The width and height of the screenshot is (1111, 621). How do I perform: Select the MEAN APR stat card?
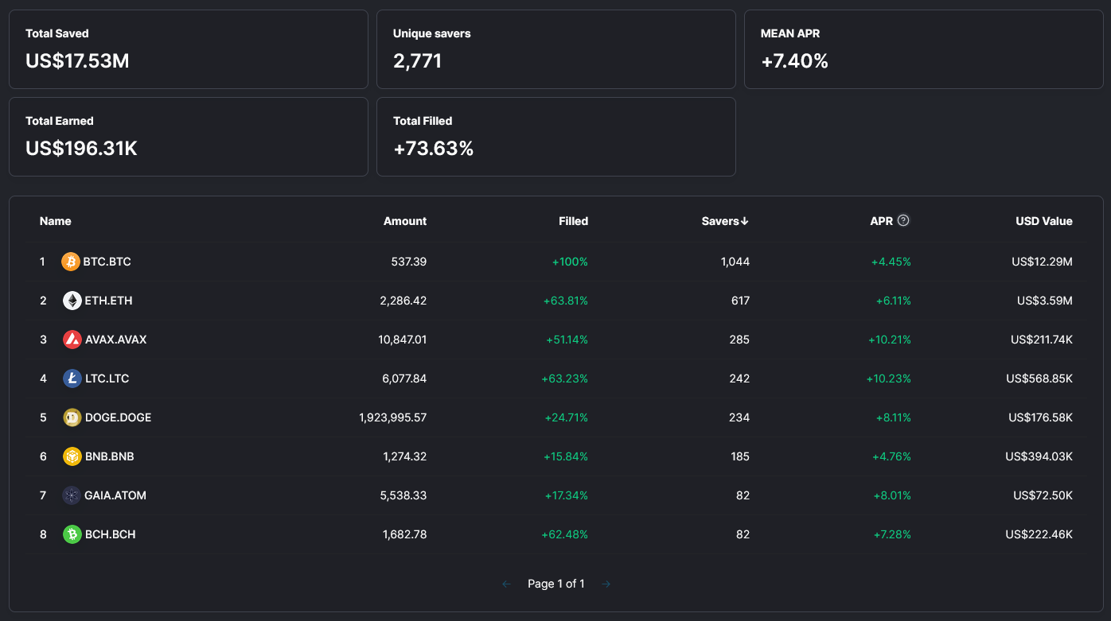point(923,49)
